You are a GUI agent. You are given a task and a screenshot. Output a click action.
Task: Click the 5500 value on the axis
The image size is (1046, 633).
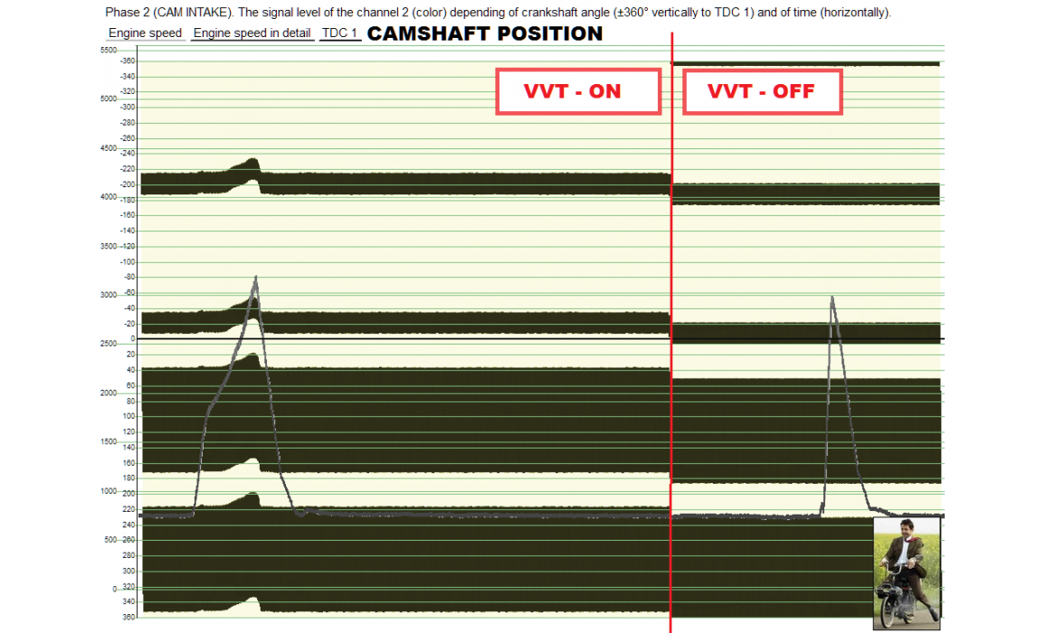click(109, 51)
